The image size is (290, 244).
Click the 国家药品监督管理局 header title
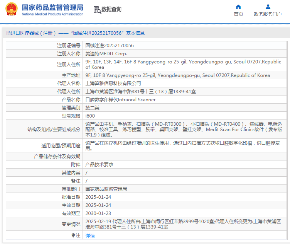click(x=52, y=8)
